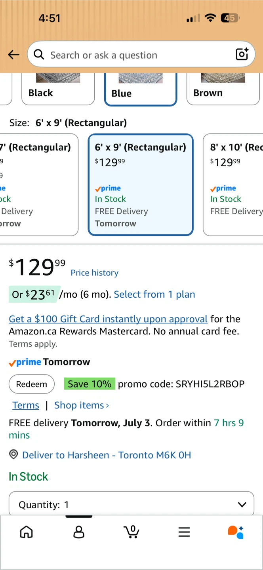Viewport: 263px width, 570px height.
Task: Open Select from 1 plan link
Action: tap(154, 294)
